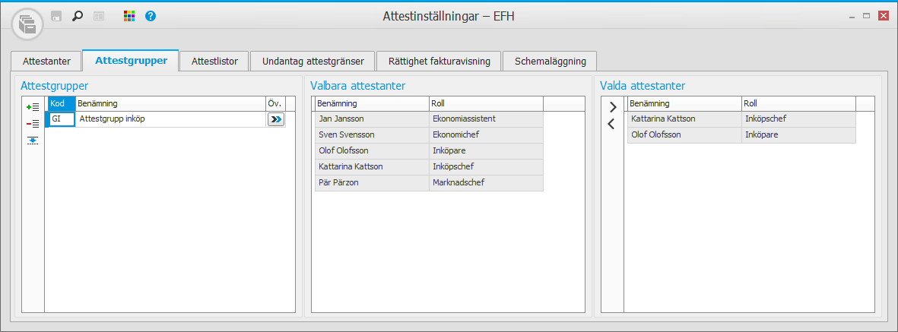
Task: Remove attestant with the left arrow
Action: [612, 124]
